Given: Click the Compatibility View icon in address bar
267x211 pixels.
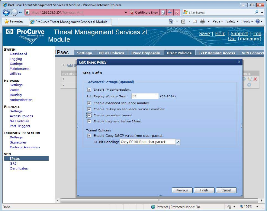Looking at the screenshot, I should click(163, 12).
